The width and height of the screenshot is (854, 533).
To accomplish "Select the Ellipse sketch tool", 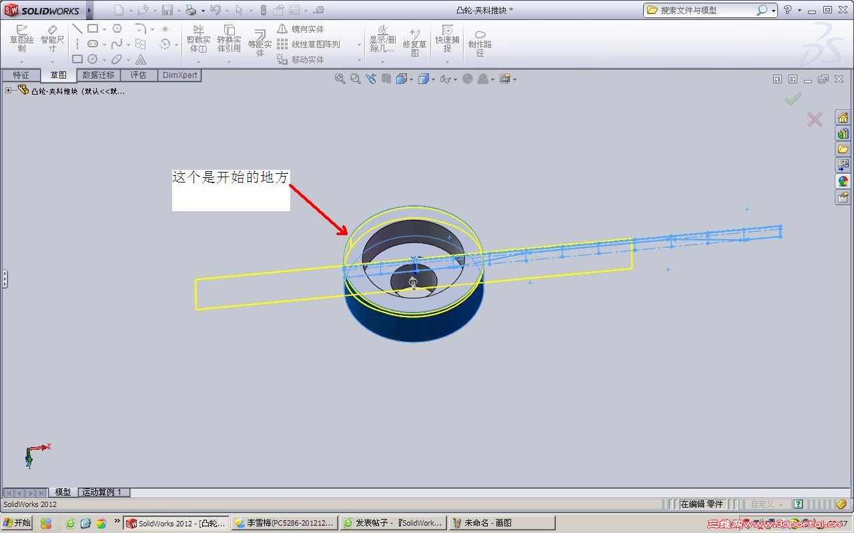I will click(117, 59).
